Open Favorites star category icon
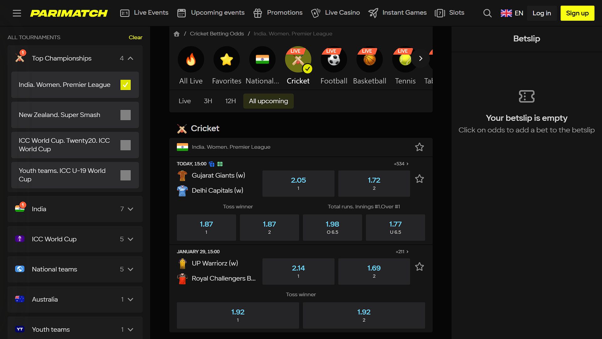602x339 pixels. pyautogui.click(x=226, y=59)
